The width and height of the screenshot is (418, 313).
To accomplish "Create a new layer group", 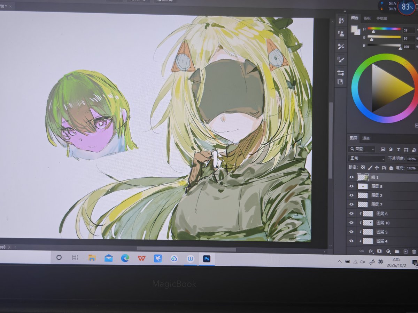I will (x=397, y=251).
